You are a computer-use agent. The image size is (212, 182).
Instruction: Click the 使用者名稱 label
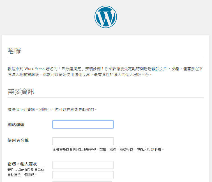(18, 140)
